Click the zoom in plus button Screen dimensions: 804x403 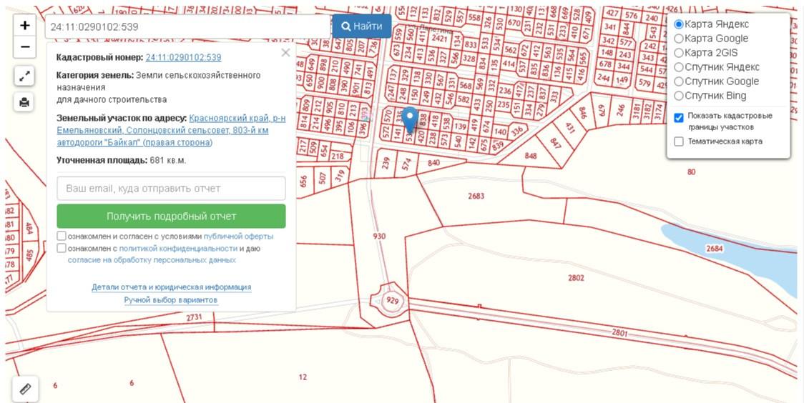point(24,26)
